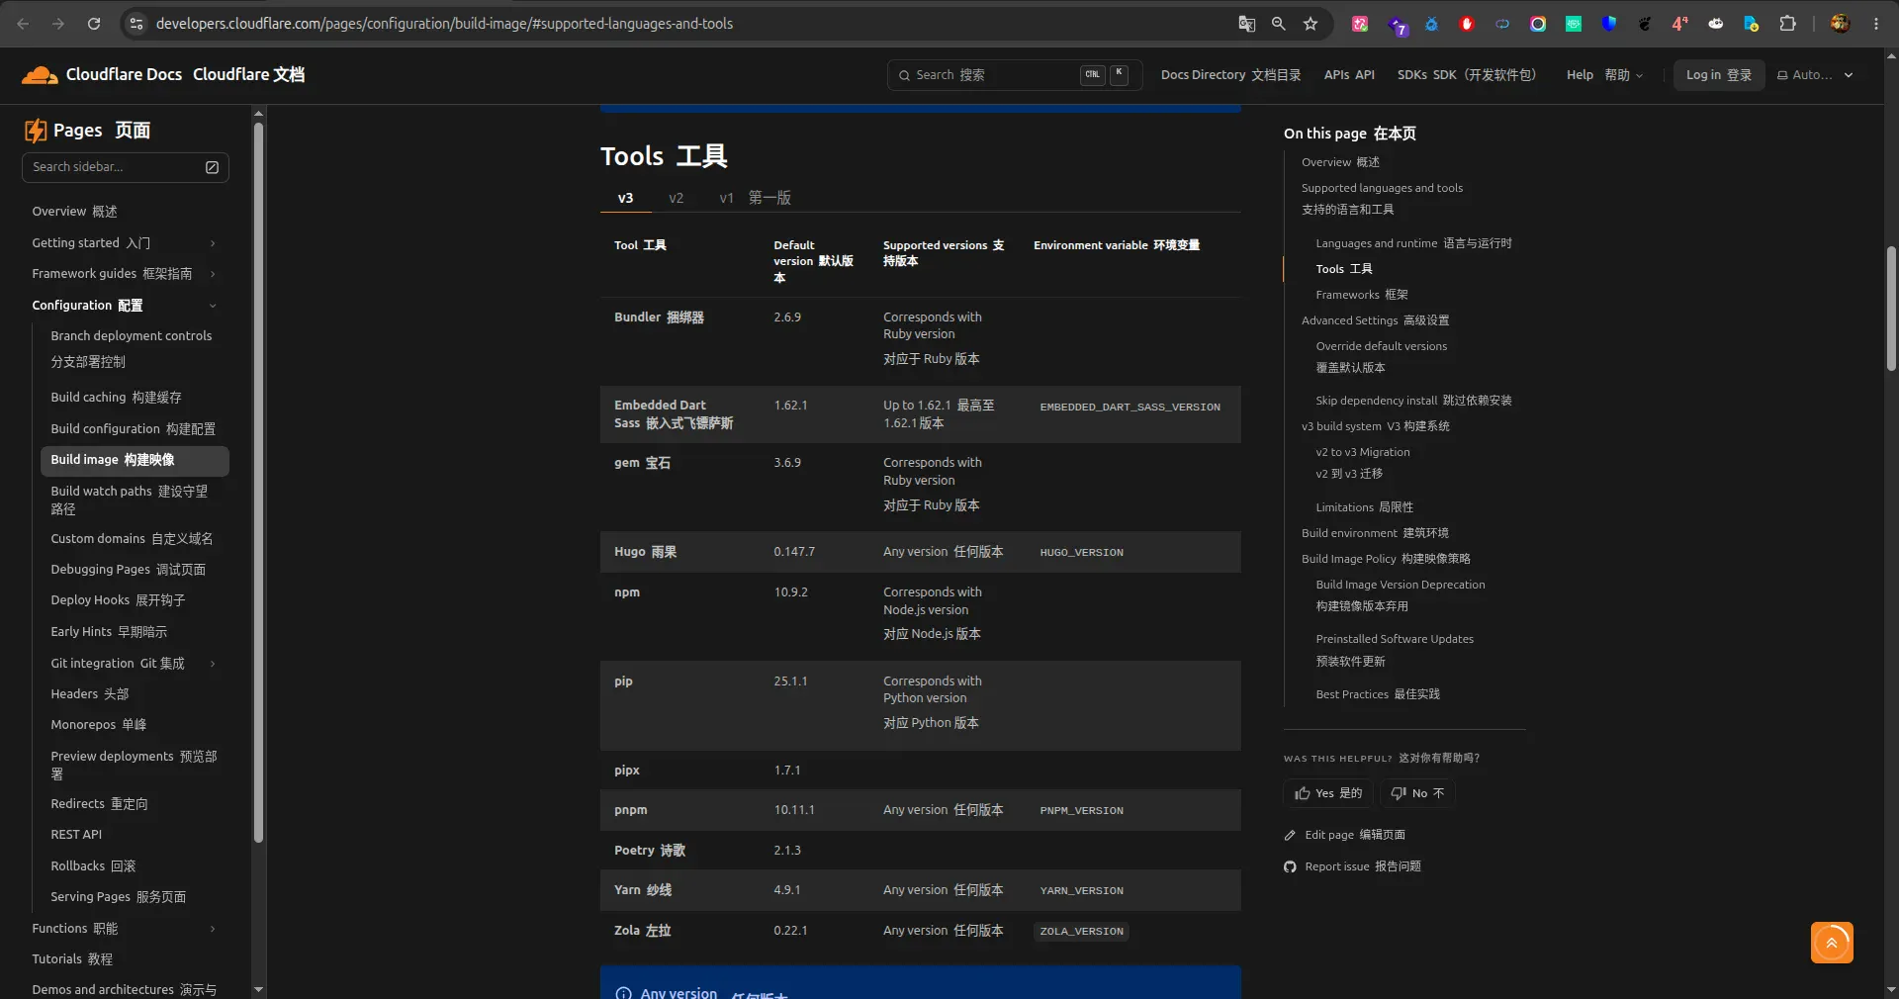Image resolution: width=1899 pixels, height=999 pixels.
Task: Click the zoom magnifier icon in address bar
Action: [x=1279, y=24]
